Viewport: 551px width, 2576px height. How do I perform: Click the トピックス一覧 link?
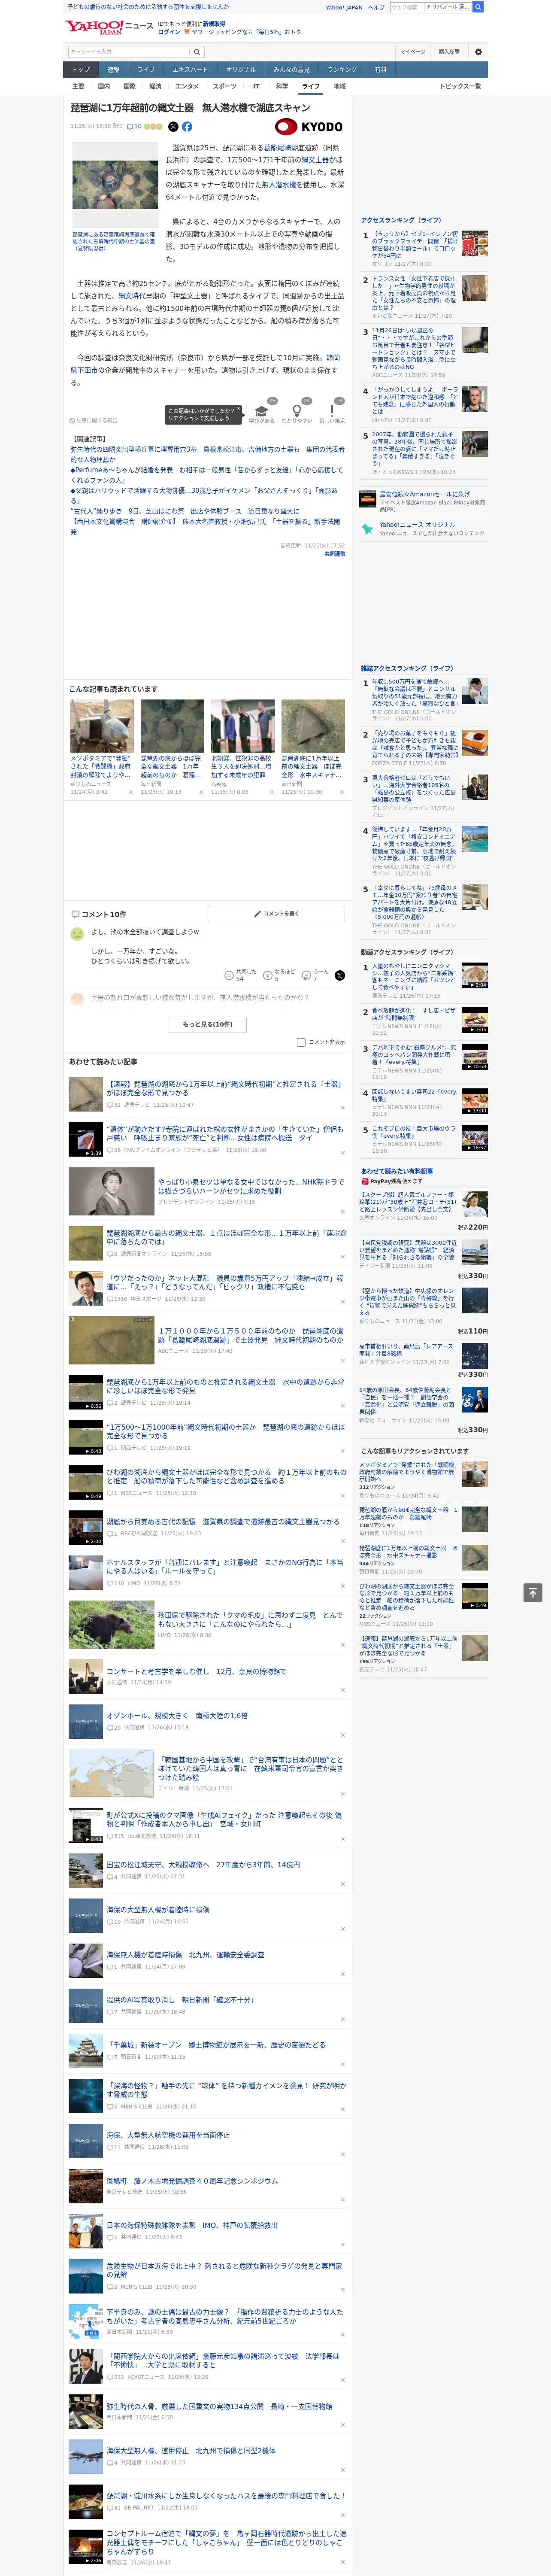pos(460,86)
